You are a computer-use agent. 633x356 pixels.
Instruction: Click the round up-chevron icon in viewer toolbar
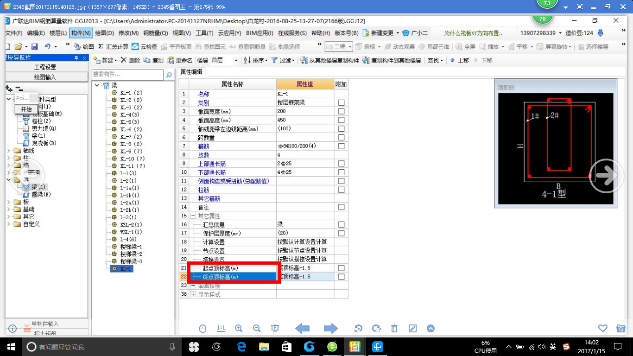[430, 328]
